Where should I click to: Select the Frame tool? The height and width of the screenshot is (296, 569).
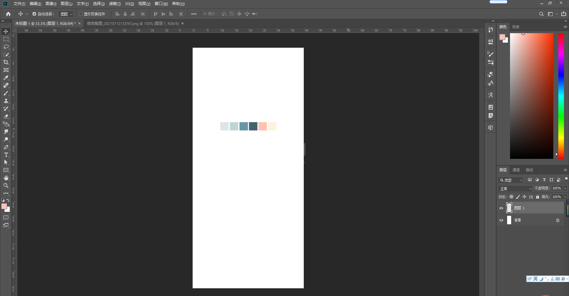pos(6,70)
